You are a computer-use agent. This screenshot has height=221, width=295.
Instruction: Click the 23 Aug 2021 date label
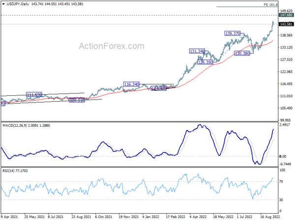click(81, 217)
